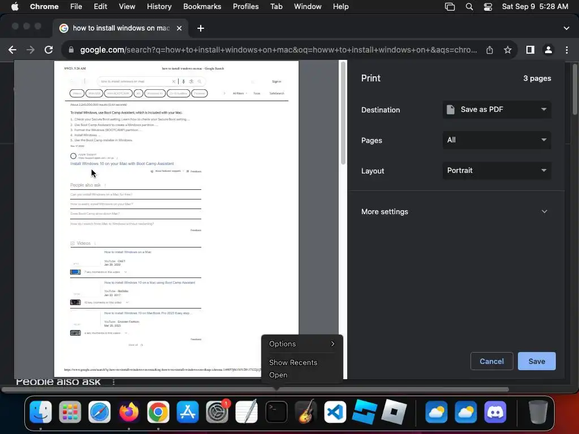
Task: Open the Window menu
Action: (307, 7)
